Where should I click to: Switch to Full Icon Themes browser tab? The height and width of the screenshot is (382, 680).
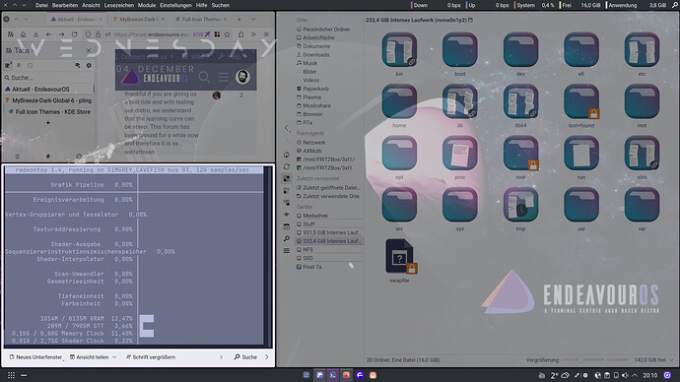coord(200,19)
